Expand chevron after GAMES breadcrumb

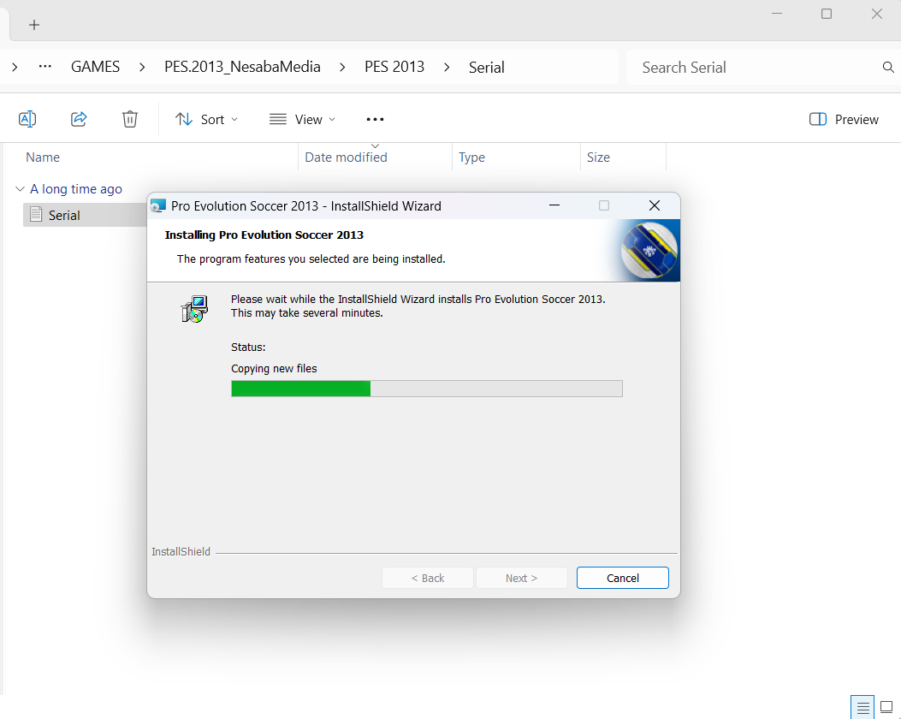click(x=142, y=68)
